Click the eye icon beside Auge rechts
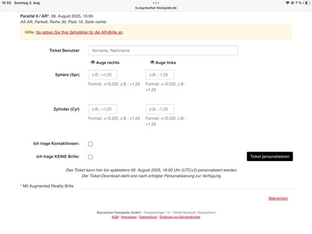The image size is (312, 234). [92, 62]
